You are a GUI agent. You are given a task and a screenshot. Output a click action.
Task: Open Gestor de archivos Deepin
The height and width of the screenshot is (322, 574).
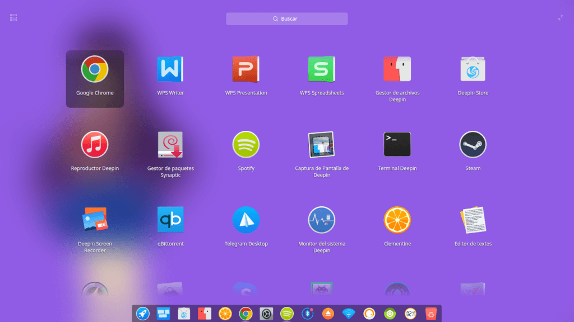(x=397, y=79)
